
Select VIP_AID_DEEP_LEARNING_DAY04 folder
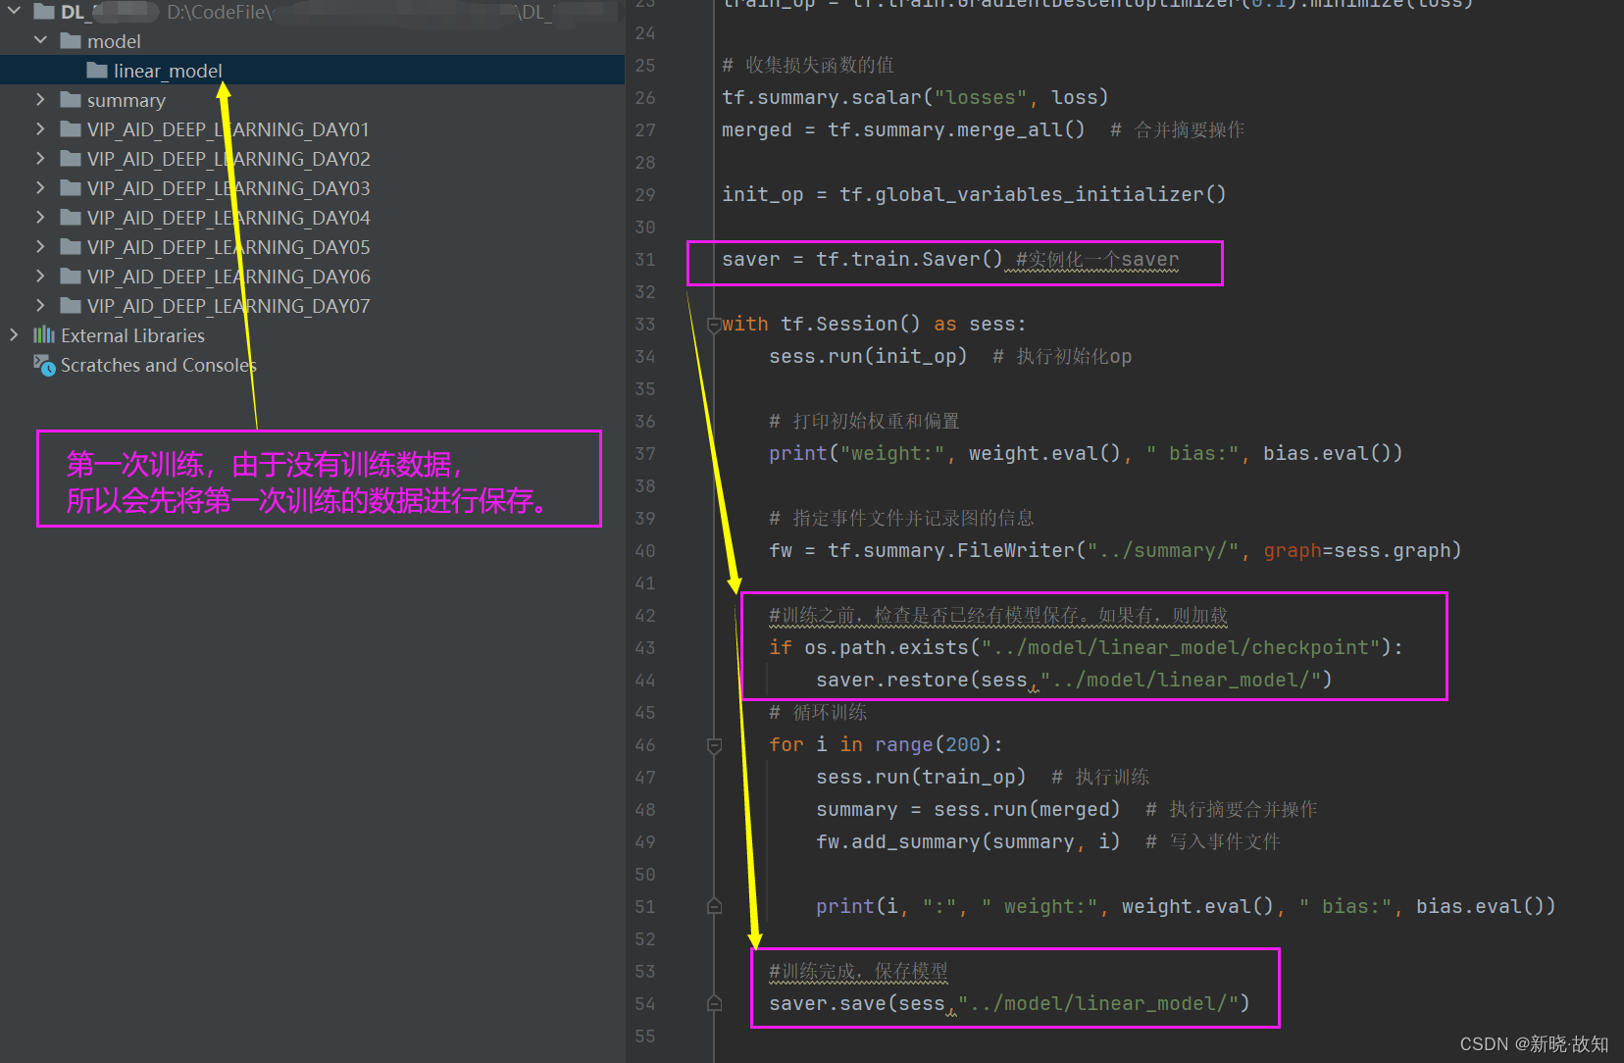coord(312,218)
